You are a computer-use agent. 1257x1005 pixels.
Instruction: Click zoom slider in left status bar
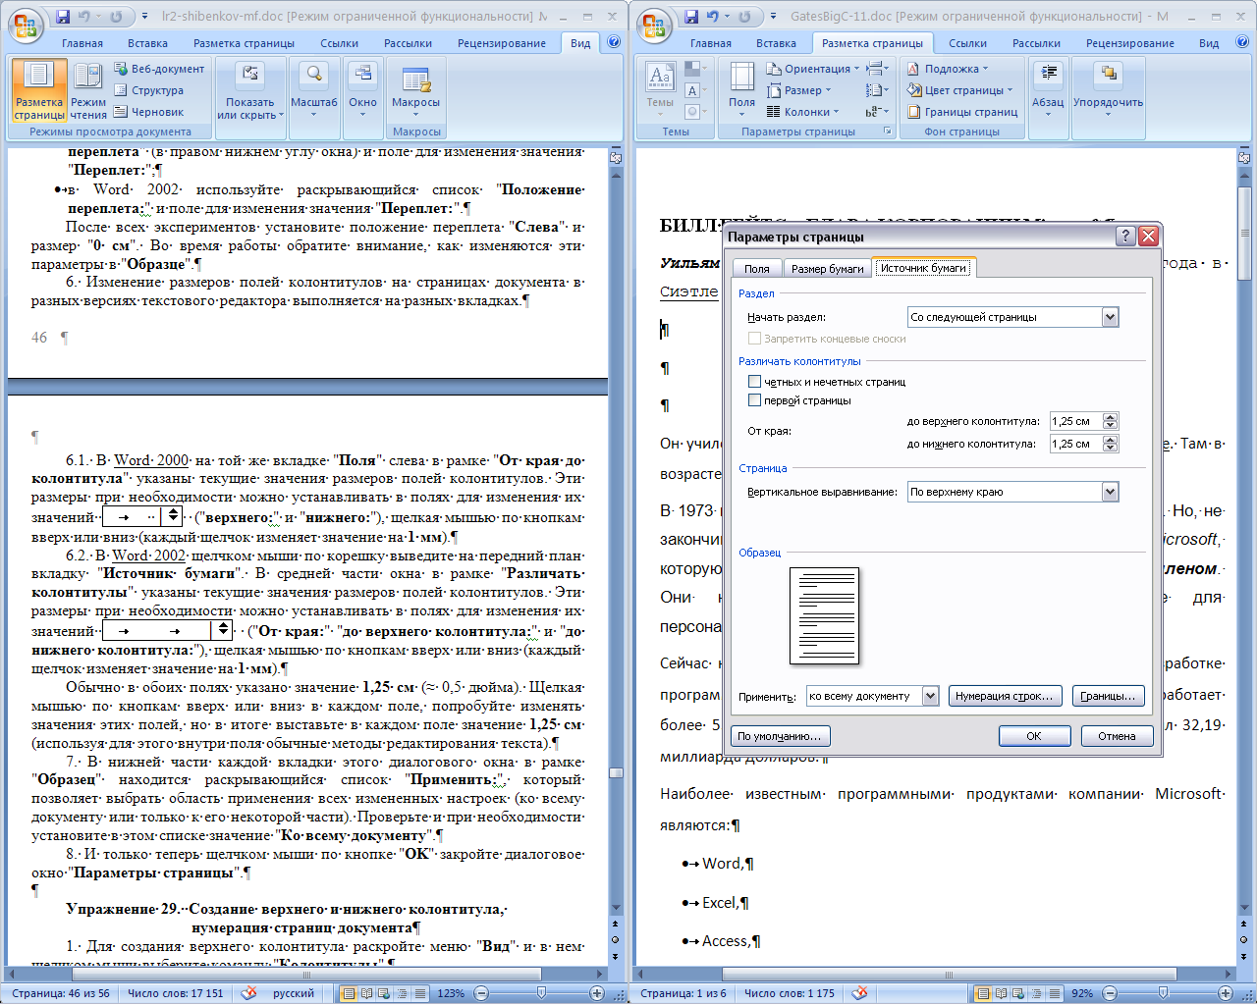click(541, 993)
